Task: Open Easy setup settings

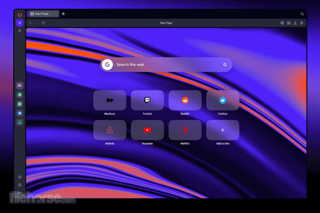Action: pos(302,23)
